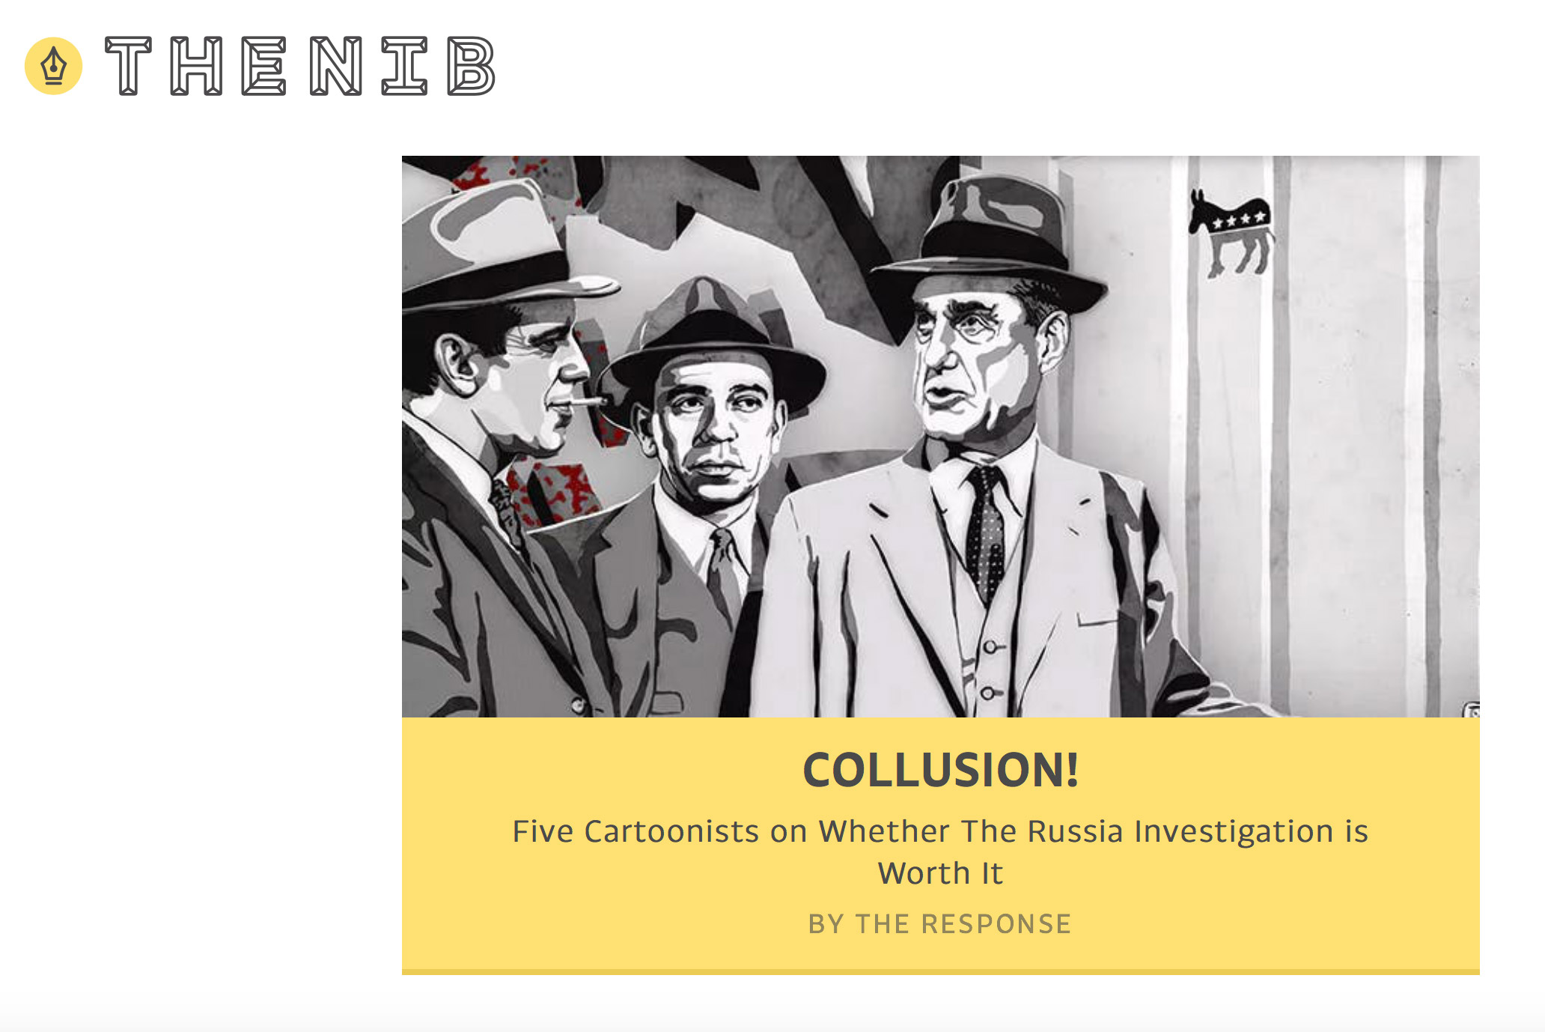1545x1032 pixels.
Task: Open the featured noir illustration thumbnail
Action: tap(941, 437)
